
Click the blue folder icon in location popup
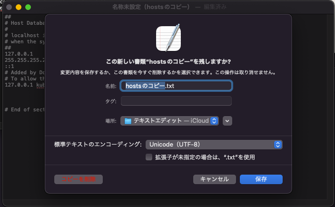(x=128, y=121)
